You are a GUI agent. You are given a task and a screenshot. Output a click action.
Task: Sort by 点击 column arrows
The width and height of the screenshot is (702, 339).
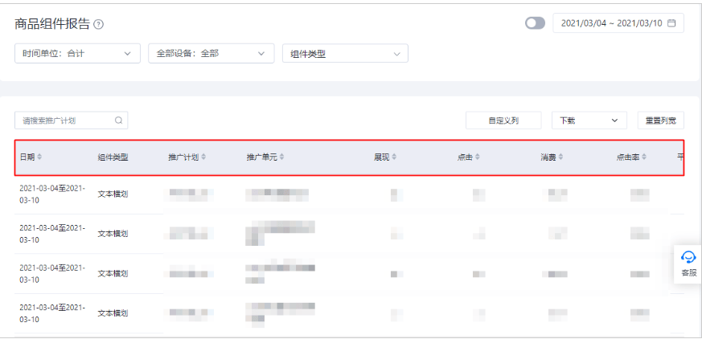(478, 157)
